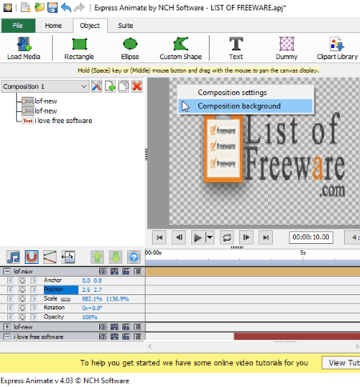This screenshot has height=387, width=360.
Task: Save project using the floppy disk icon
Action: [x=52, y=7]
